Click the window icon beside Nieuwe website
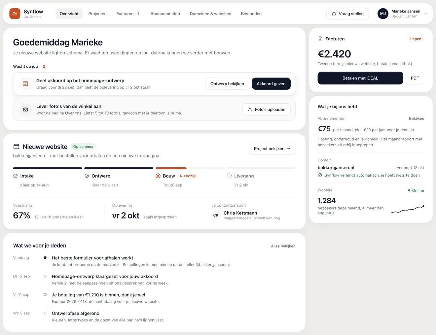 coord(16,147)
